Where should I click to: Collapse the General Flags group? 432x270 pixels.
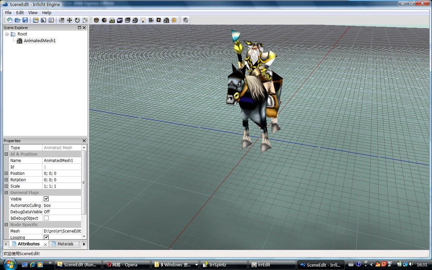(6, 193)
